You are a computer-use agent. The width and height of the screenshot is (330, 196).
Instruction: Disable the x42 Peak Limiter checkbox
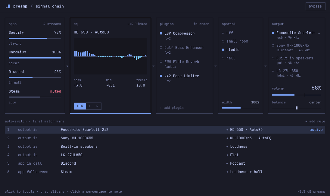161,76
